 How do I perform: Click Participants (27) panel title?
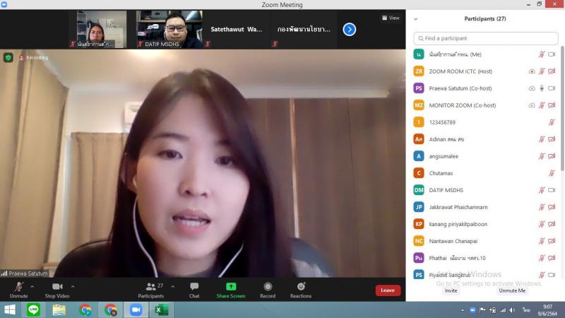point(485,19)
